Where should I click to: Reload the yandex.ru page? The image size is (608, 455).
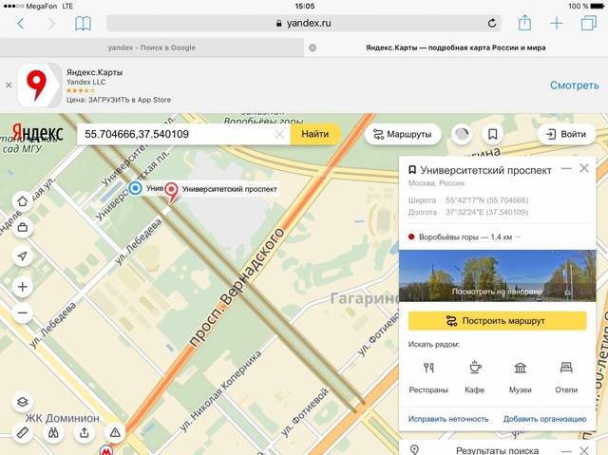coord(492,23)
